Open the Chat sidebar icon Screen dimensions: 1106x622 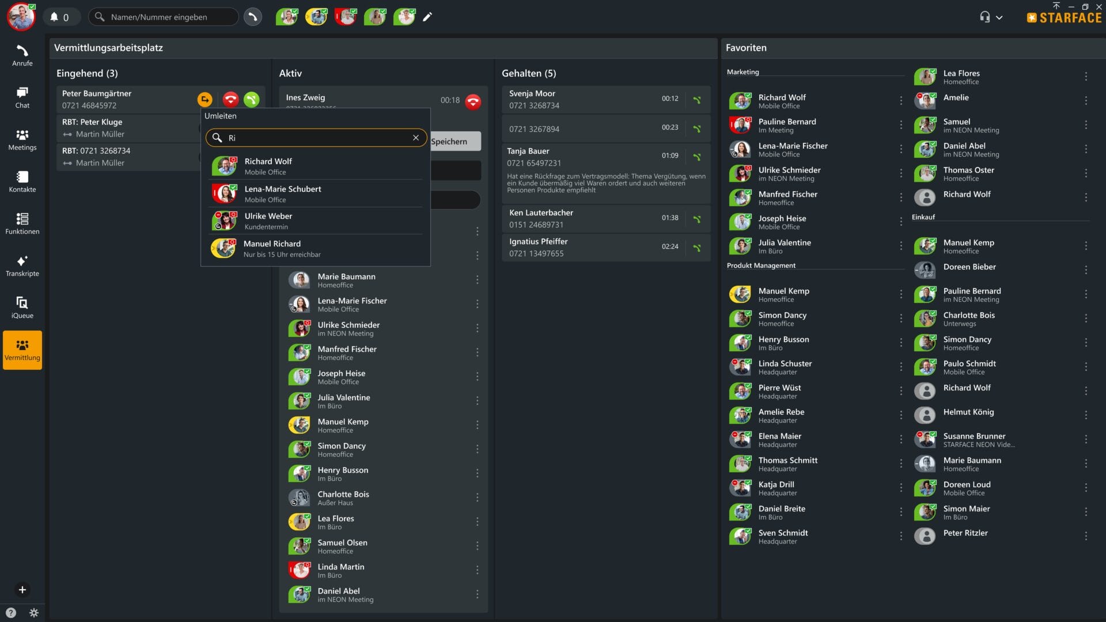[22, 97]
